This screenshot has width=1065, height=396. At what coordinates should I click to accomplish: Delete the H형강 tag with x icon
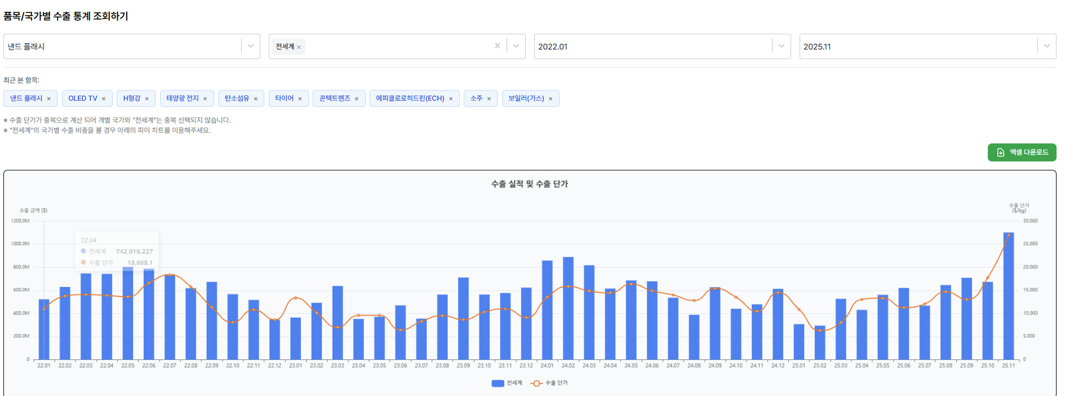[x=147, y=99]
